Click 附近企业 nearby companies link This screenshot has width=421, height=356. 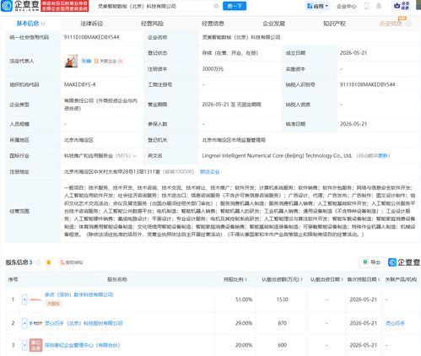209,171
